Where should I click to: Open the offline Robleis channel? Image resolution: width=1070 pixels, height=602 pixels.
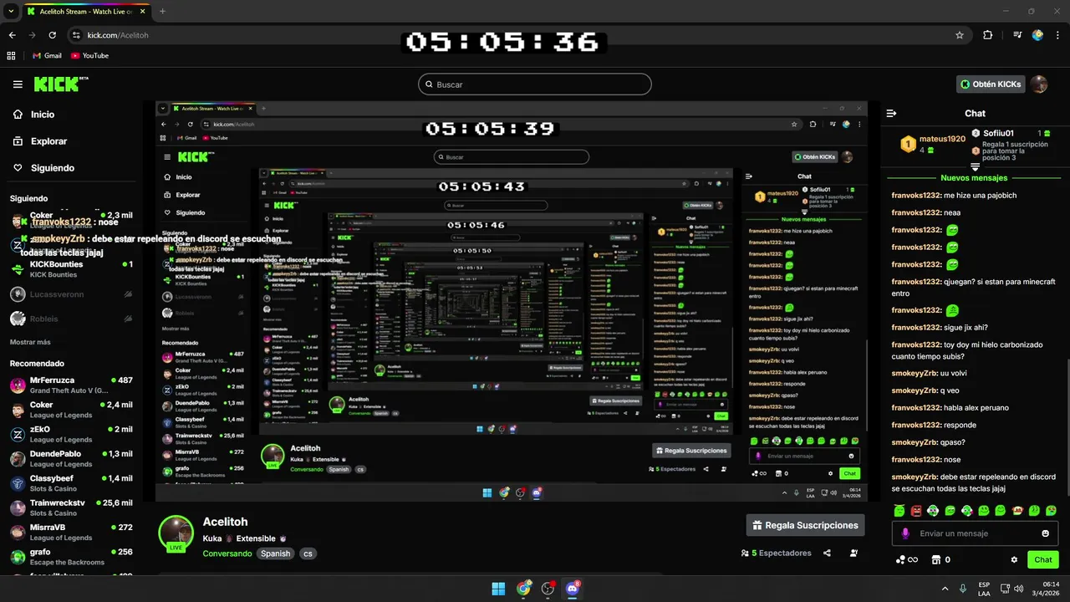(x=72, y=319)
